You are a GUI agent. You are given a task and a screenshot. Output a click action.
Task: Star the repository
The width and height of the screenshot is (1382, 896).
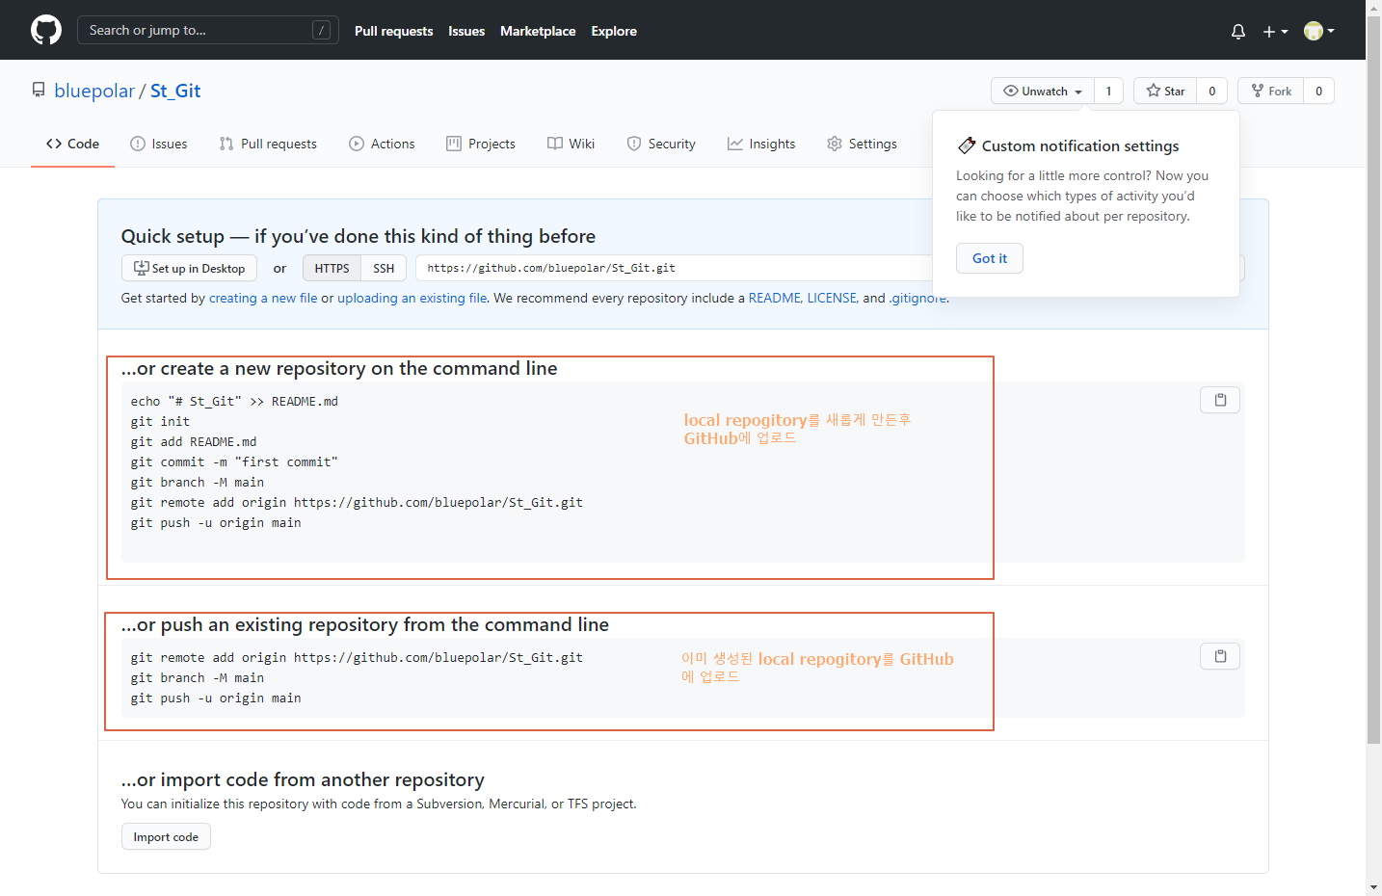1165,91
